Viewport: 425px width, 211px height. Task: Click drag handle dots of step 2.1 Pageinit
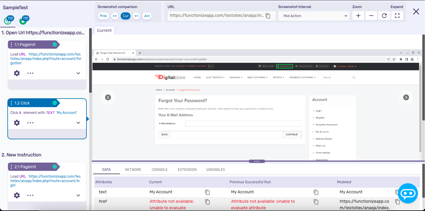tap(11, 167)
